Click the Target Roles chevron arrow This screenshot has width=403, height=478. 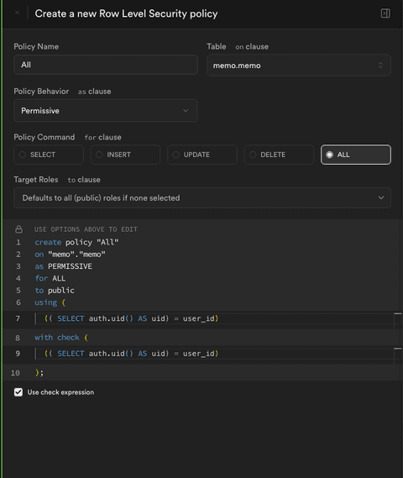(x=381, y=198)
